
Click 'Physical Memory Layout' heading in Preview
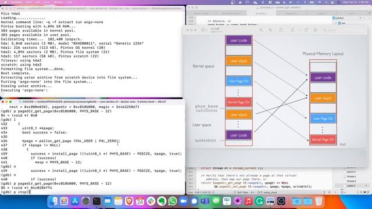[323, 54]
